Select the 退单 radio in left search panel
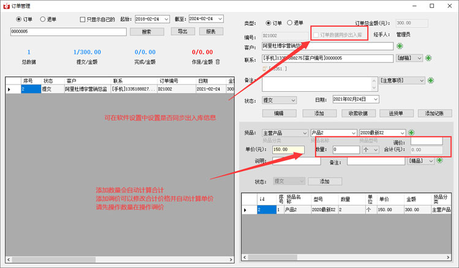This screenshot has width=459, height=268. pos(43,20)
